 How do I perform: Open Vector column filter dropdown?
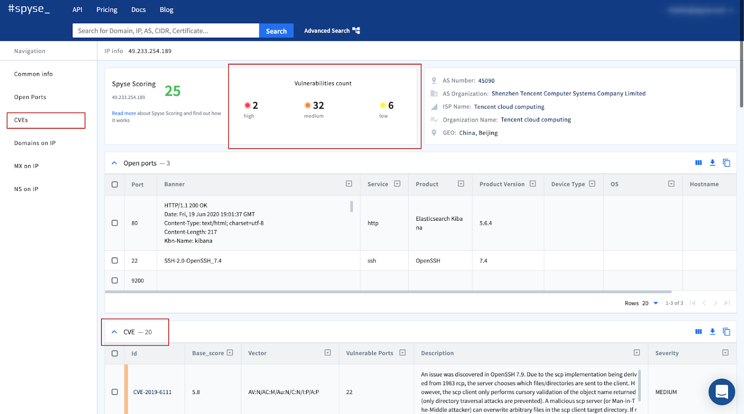(x=328, y=353)
